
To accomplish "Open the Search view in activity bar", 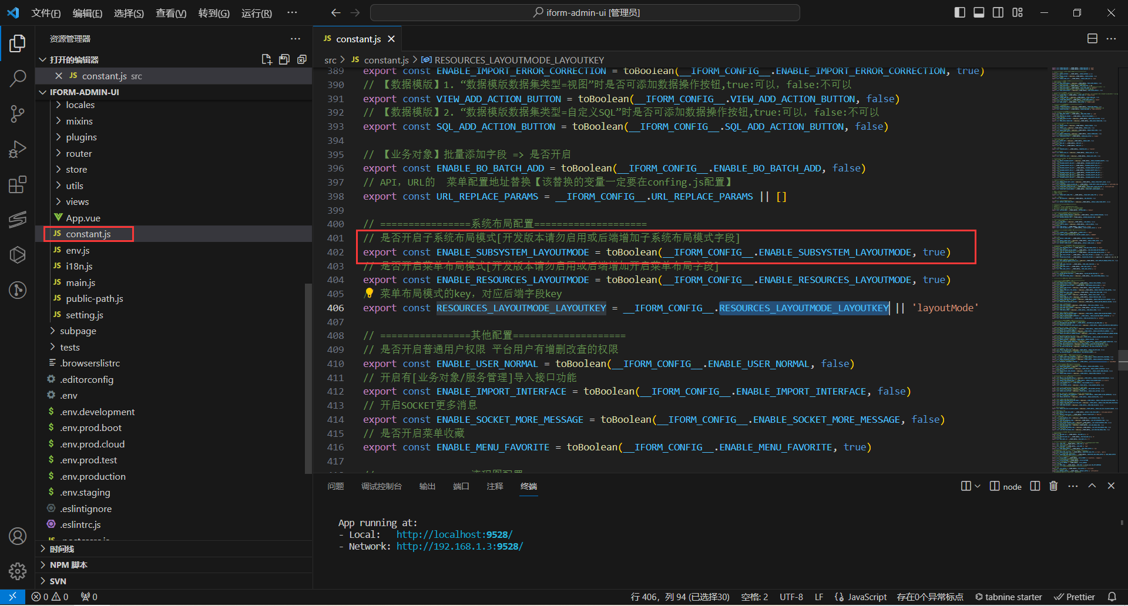I will [x=18, y=78].
